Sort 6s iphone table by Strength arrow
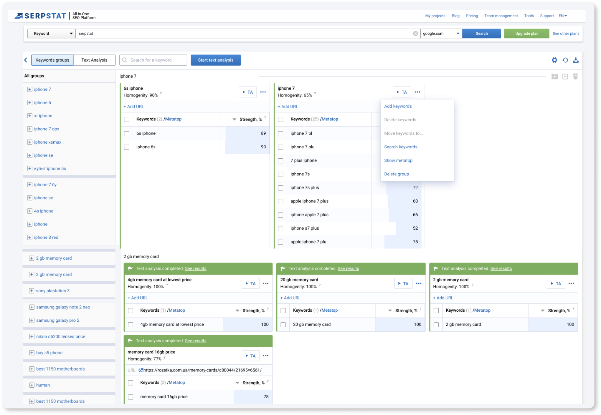Viewport: 601px width, 415px height. [234, 119]
